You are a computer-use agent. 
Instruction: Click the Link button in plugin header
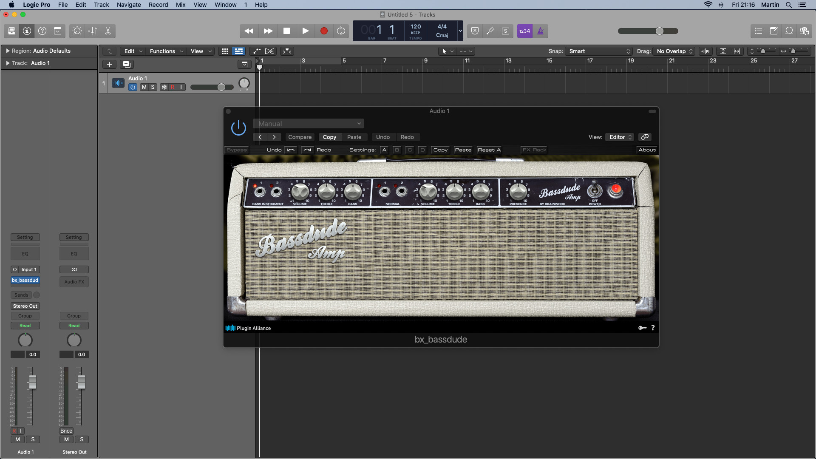[x=645, y=137]
